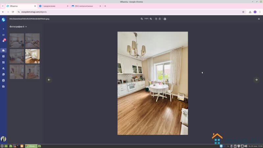
Task: Click the plus icon in the sidebar
Action: tap(4, 29)
